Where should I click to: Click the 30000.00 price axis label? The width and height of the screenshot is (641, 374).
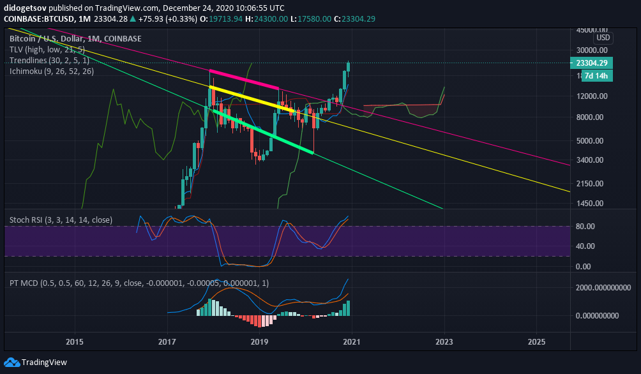[592, 50]
